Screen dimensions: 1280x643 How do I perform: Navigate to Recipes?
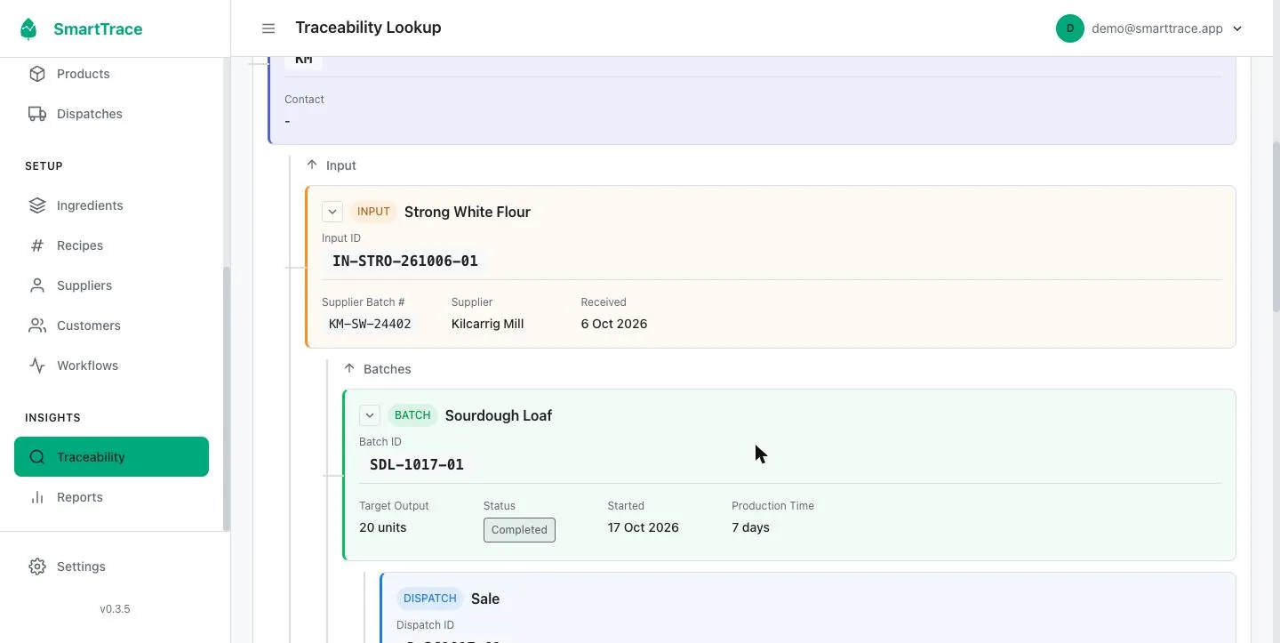point(112,245)
